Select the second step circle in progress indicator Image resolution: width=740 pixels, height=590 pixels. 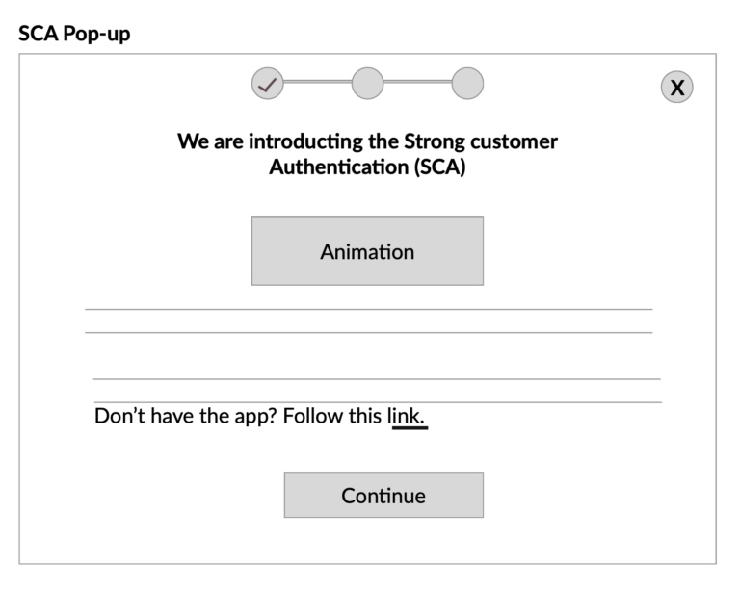[x=367, y=84]
